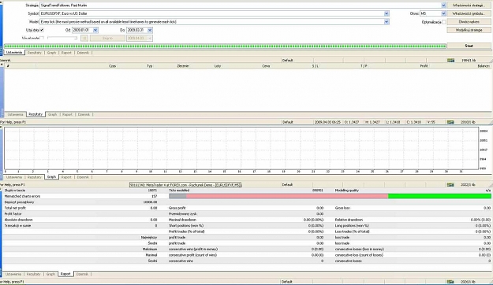This screenshot has width=493, height=285.
Task: Click the Cena column header
Action: pos(266,66)
